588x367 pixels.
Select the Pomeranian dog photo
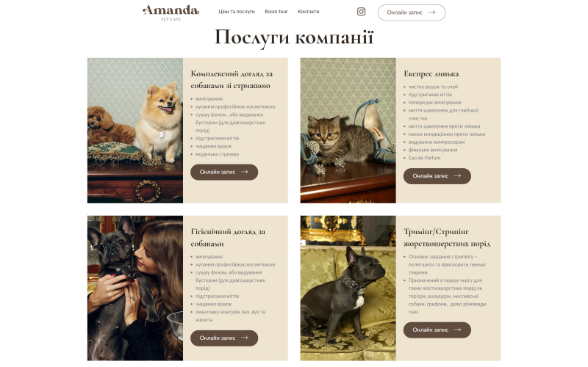click(x=135, y=131)
